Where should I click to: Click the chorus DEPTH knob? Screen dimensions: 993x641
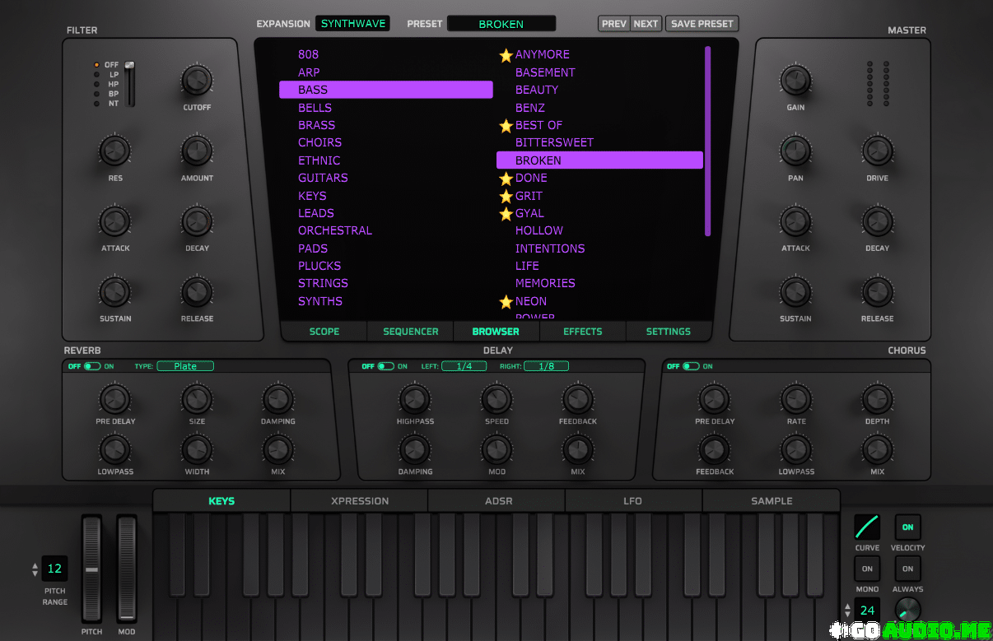tap(877, 400)
